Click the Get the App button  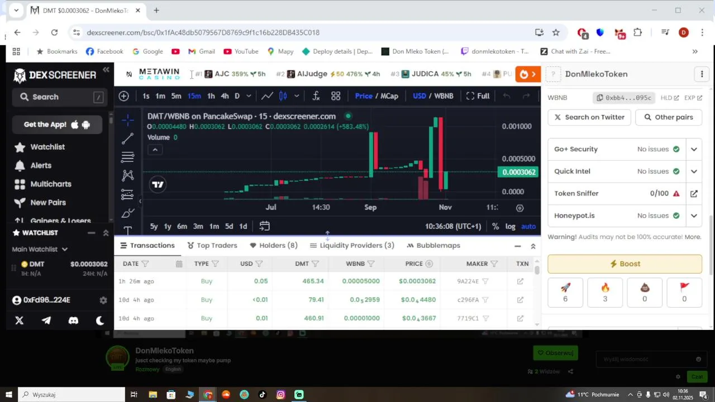tap(57, 125)
